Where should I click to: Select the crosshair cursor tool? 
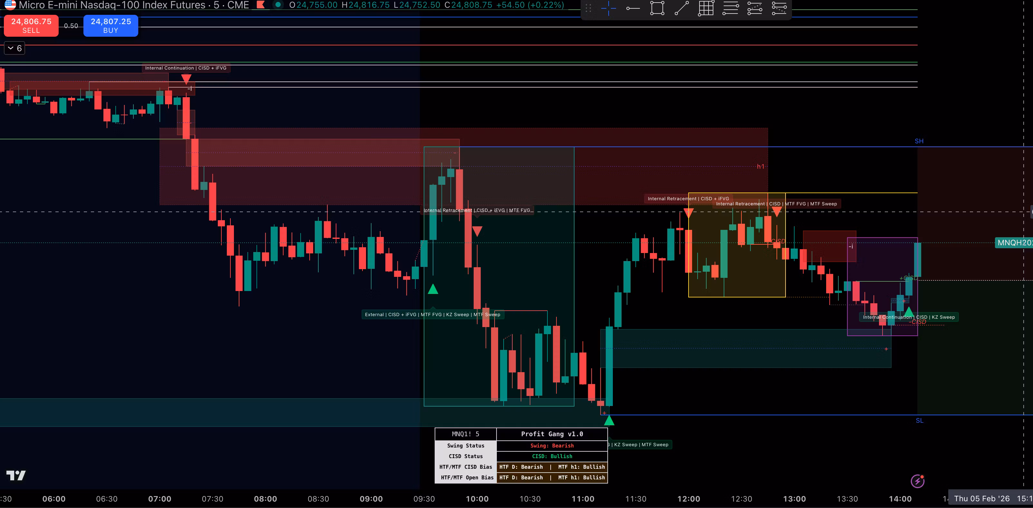608,8
